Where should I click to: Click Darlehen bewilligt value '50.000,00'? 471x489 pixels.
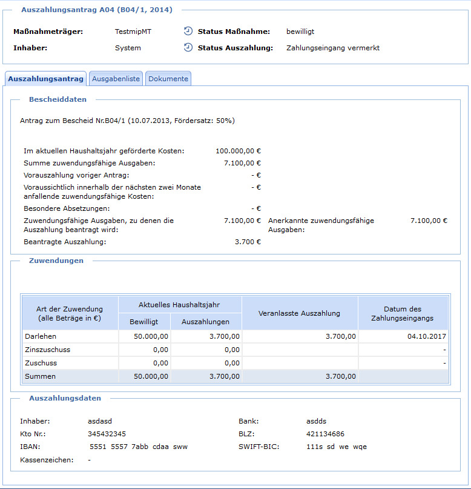point(151,336)
